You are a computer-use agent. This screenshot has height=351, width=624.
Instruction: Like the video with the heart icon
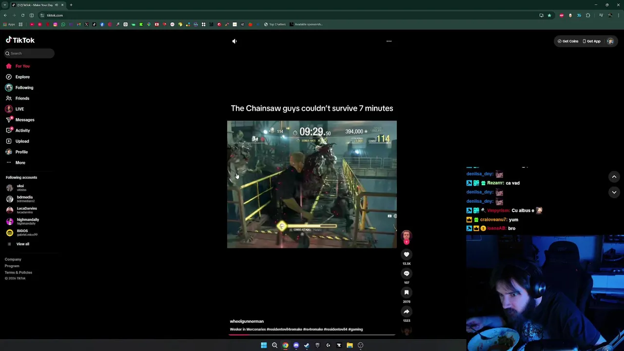pyautogui.click(x=407, y=254)
